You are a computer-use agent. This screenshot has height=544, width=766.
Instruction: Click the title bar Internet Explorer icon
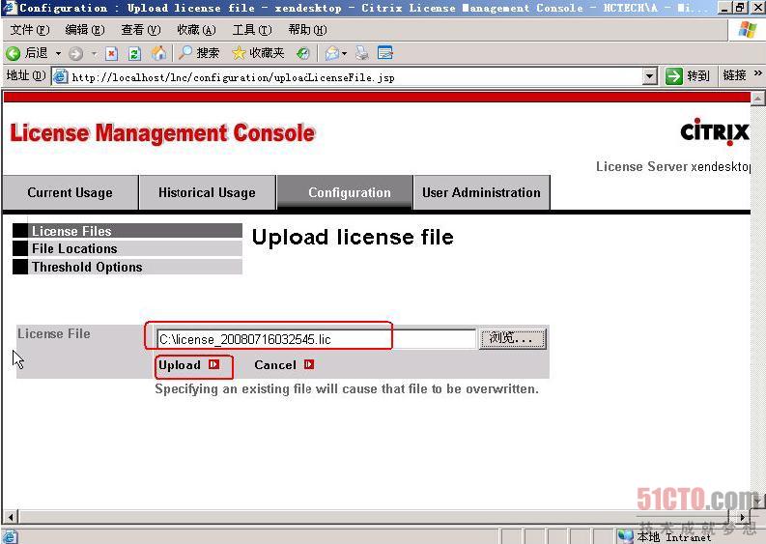10,8
